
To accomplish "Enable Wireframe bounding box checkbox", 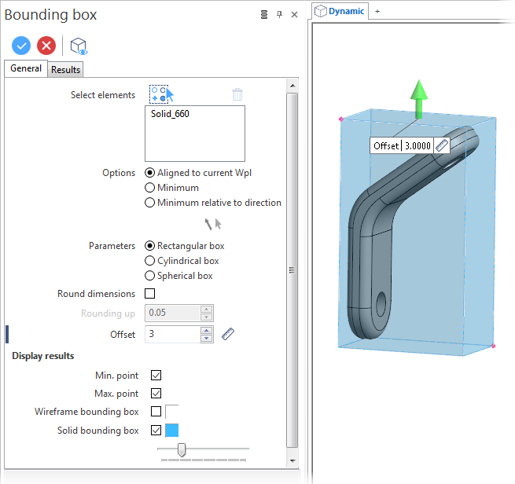I will click(x=156, y=411).
